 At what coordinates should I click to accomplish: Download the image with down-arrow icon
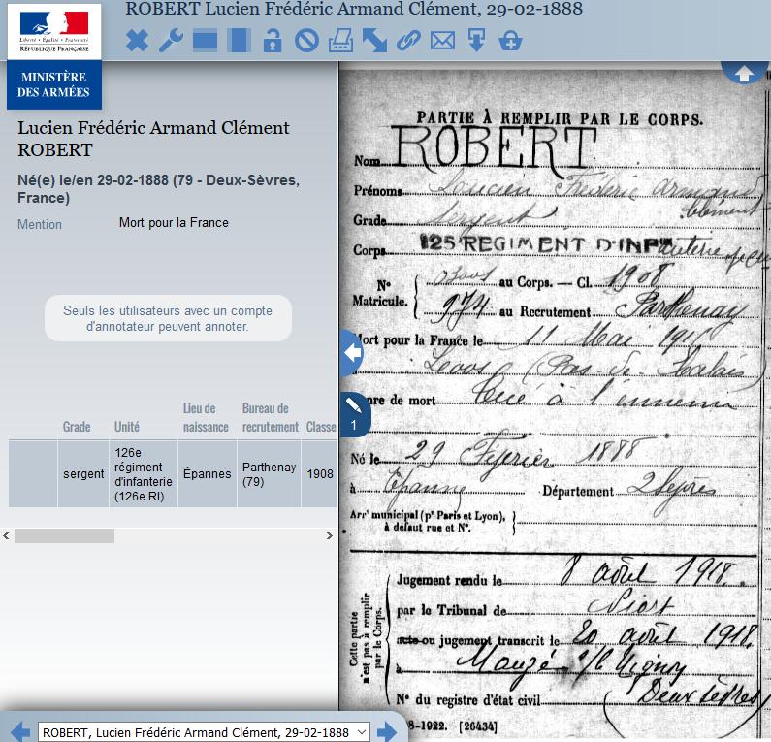coord(476,41)
